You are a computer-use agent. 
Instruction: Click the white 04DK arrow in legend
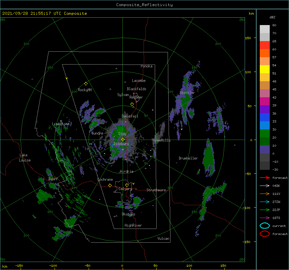click(x=265, y=186)
